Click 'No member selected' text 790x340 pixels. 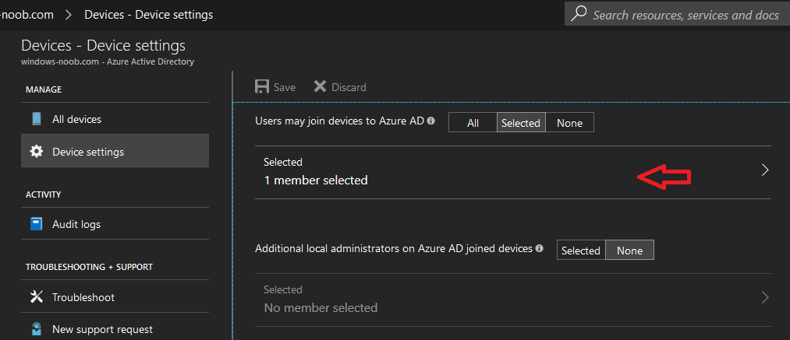click(x=321, y=307)
